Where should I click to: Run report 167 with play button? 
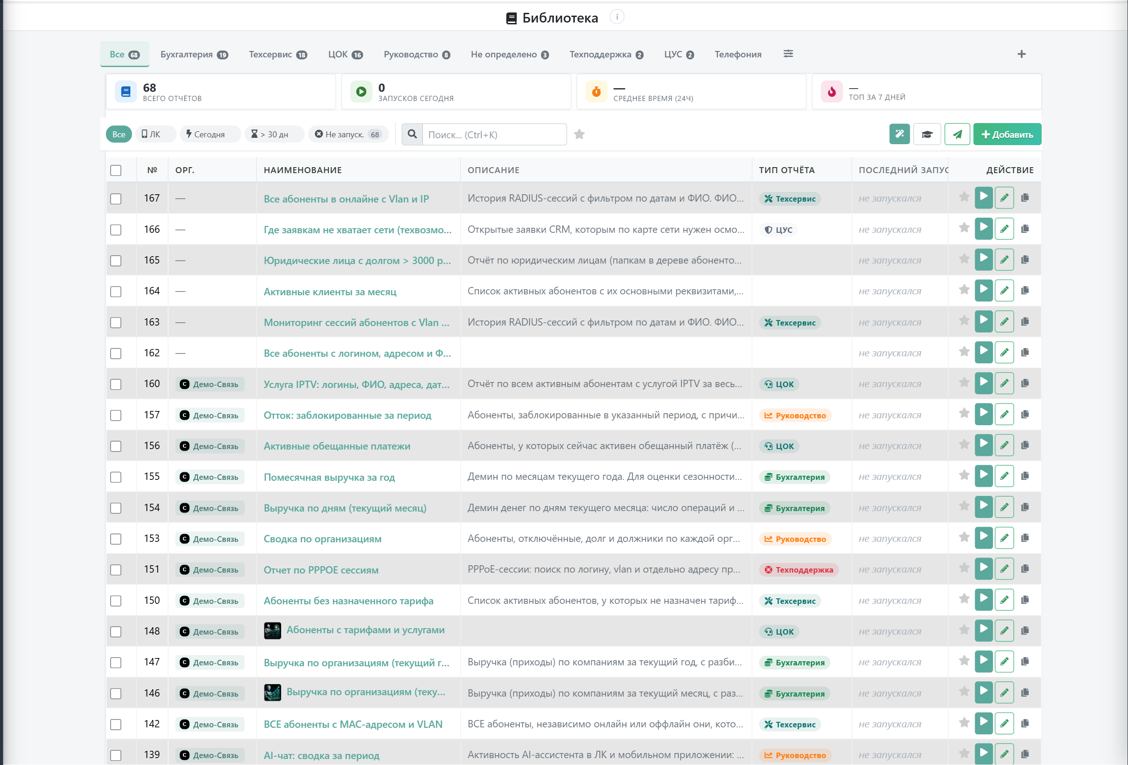(983, 197)
